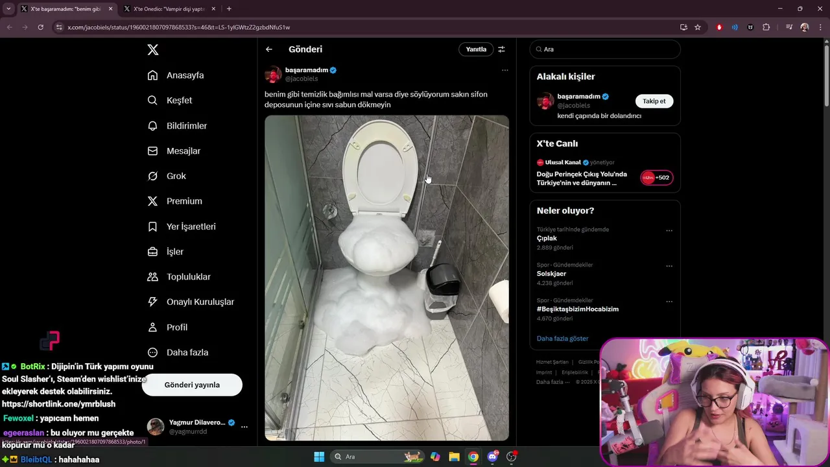Image resolution: width=830 pixels, height=467 pixels.
Task: Open Topluluklar communities
Action: (x=179, y=277)
